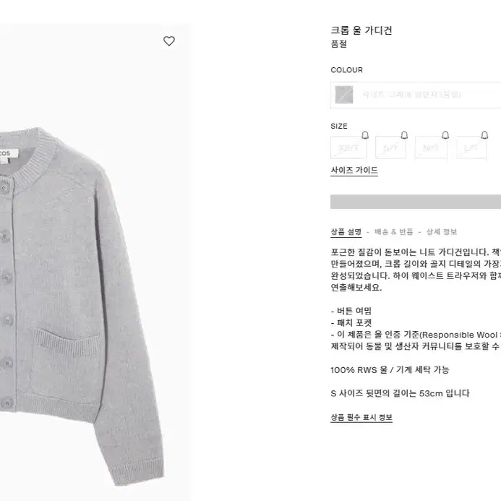
Task: Click restock bell icon for XS size
Action: click(x=365, y=135)
